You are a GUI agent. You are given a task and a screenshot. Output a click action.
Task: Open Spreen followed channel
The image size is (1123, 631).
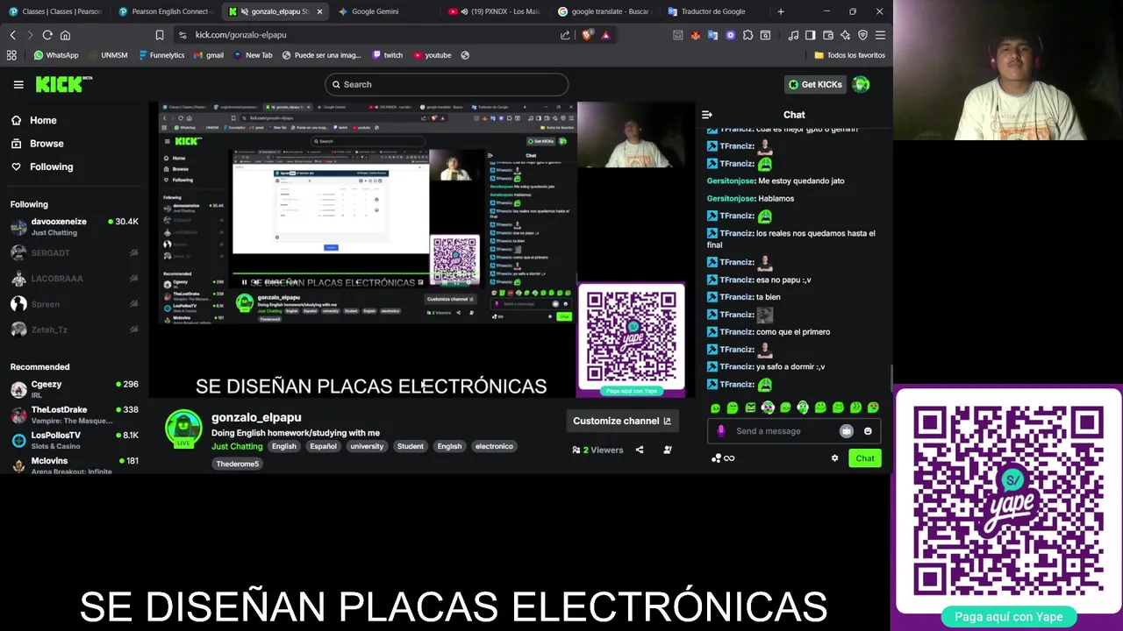[75, 304]
